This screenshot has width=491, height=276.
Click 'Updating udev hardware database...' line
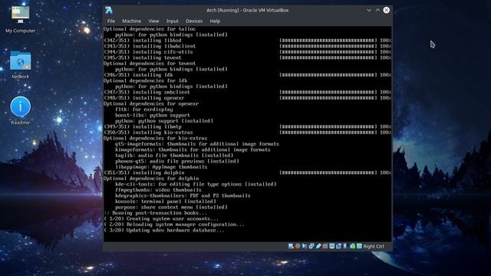pos(164,230)
